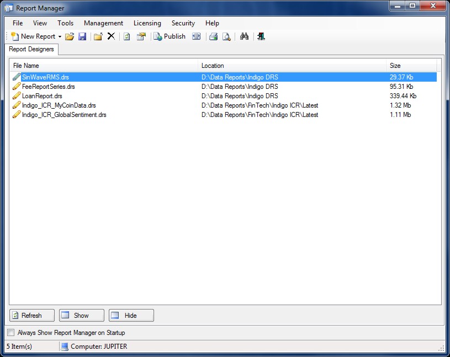Image resolution: width=450 pixels, height=357 pixels.
Task: Open print preview from the toolbar
Action: [x=226, y=36]
